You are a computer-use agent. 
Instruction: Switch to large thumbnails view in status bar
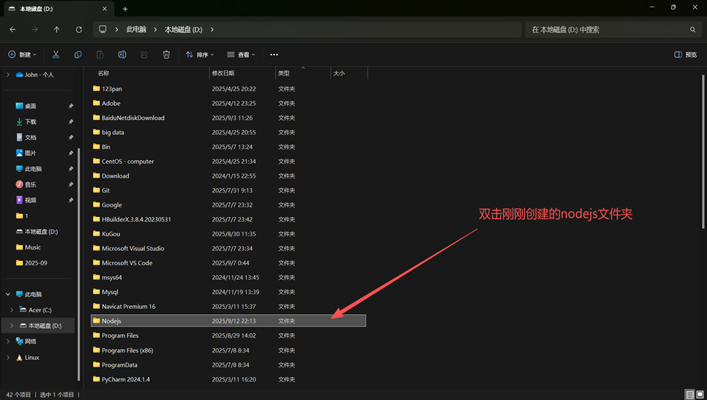[700, 395]
